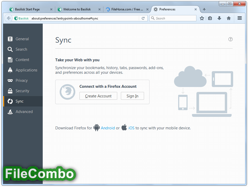The height and width of the screenshot is (187, 248).
Task: Close the Welcome to Basilisk tab
Action: 100,9
